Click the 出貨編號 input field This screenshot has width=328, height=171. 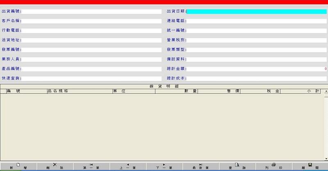[91, 11]
